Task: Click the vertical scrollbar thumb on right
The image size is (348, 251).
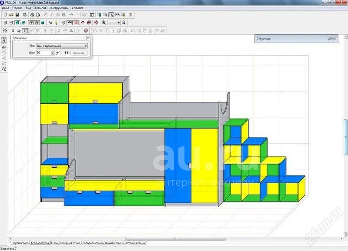Action: point(345,137)
